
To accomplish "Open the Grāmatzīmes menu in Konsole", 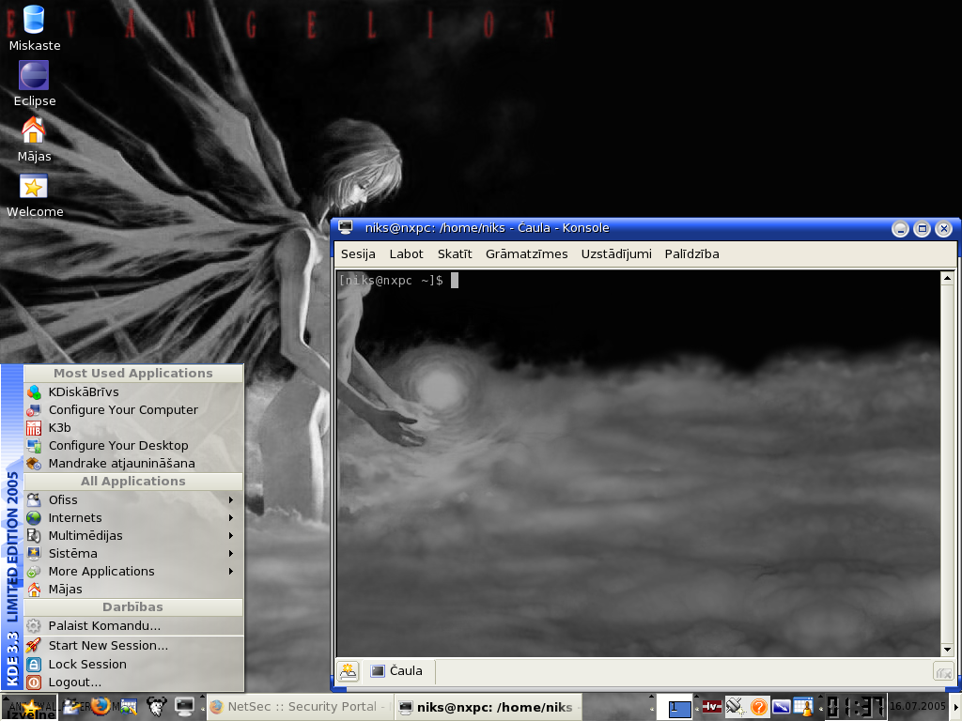I will point(526,253).
